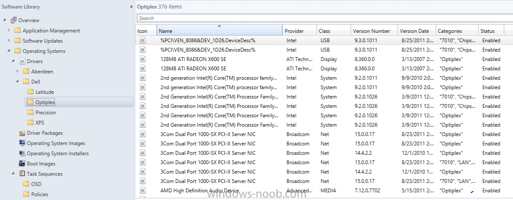This screenshot has height=200, width=513.
Task: Click the Boot Images icon
Action: click(22, 164)
